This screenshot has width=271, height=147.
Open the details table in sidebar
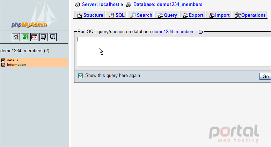pos(13,60)
